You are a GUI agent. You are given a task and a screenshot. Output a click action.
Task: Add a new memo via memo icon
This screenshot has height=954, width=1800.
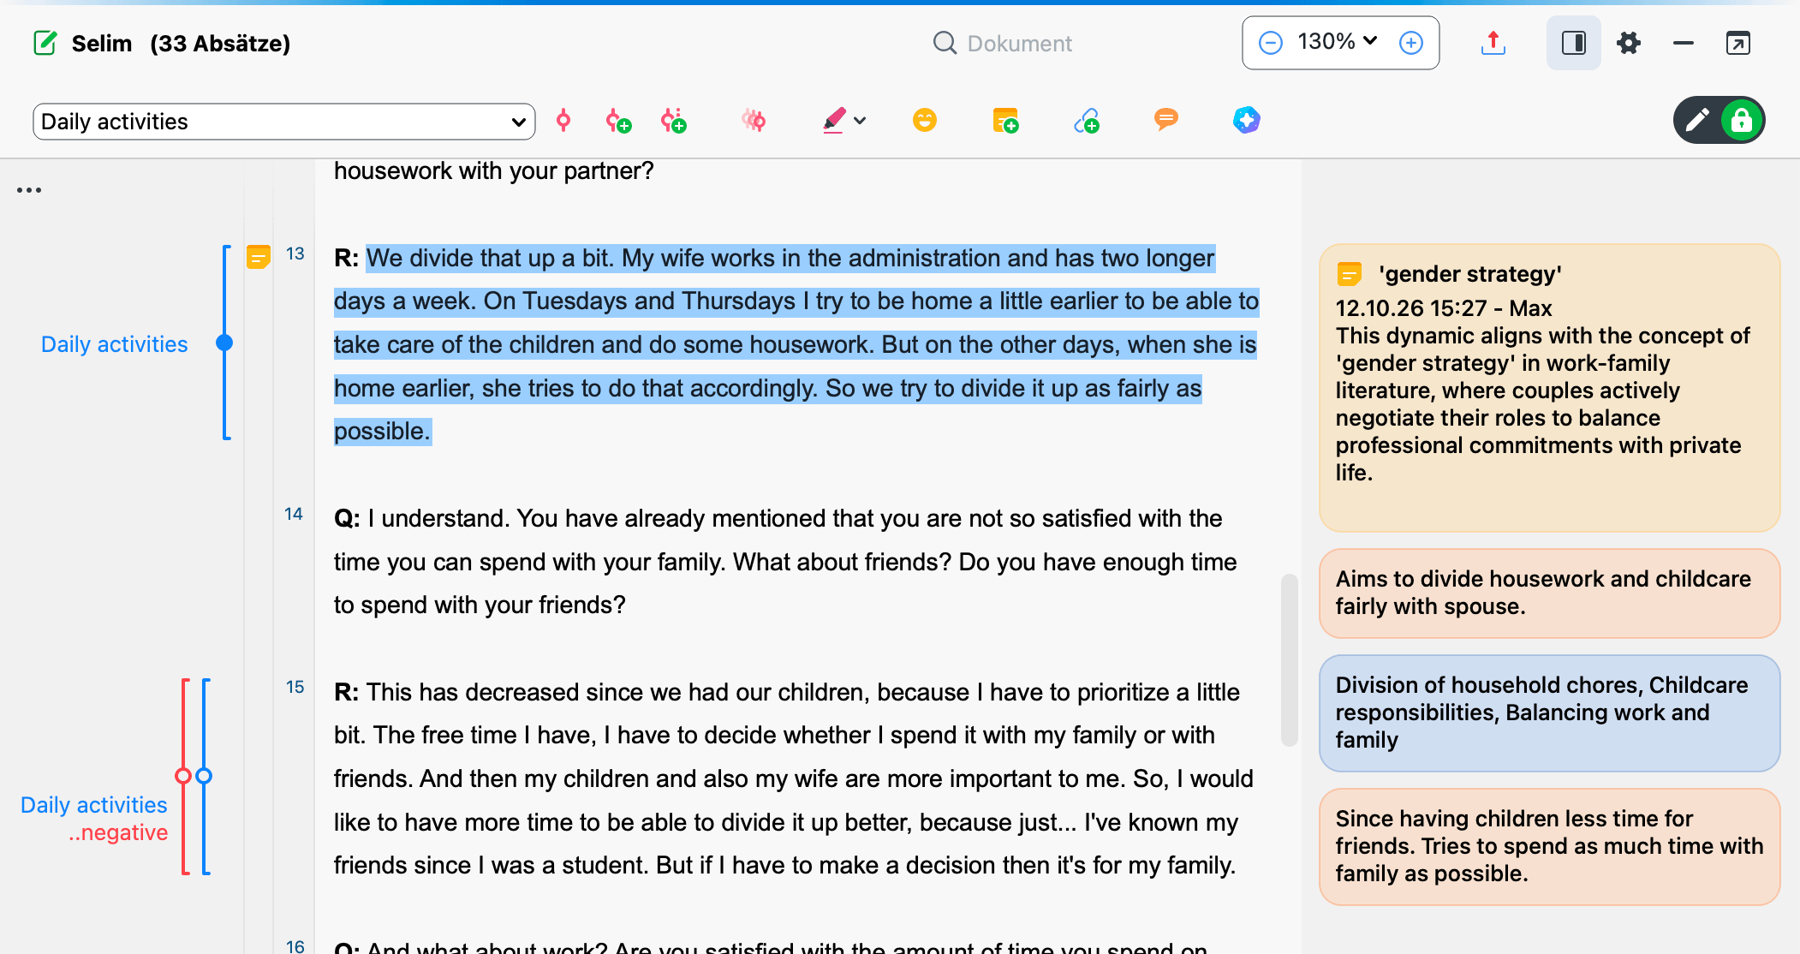point(1005,121)
